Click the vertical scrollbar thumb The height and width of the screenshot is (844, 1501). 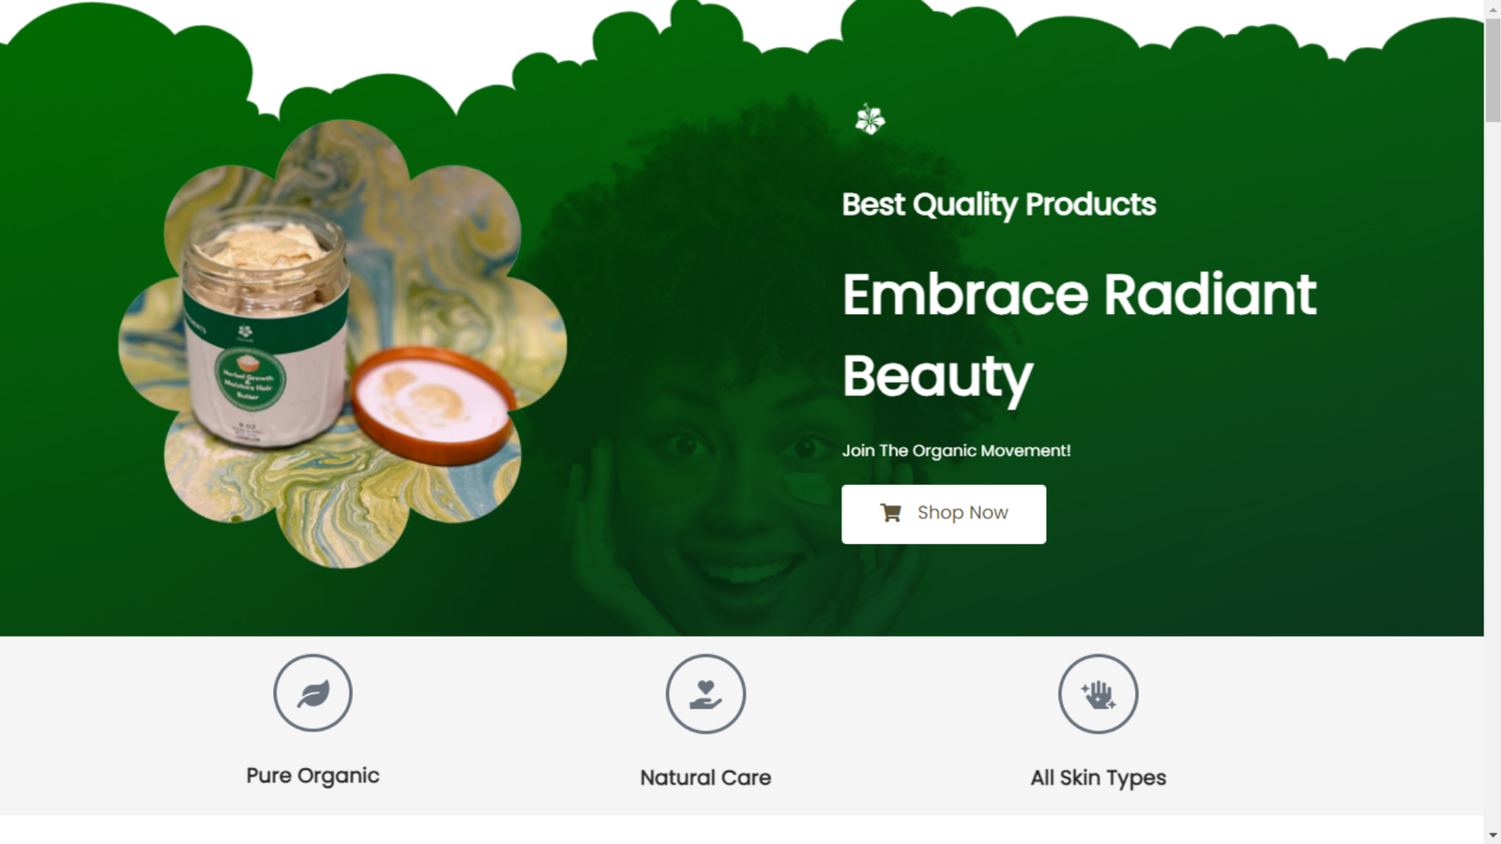coord(1493,70)
